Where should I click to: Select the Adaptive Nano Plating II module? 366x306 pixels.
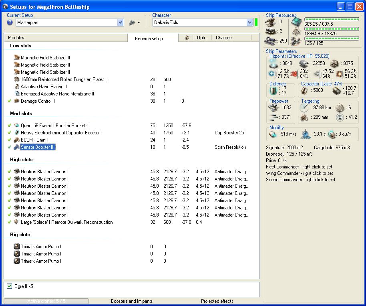(x=44, y=87)
